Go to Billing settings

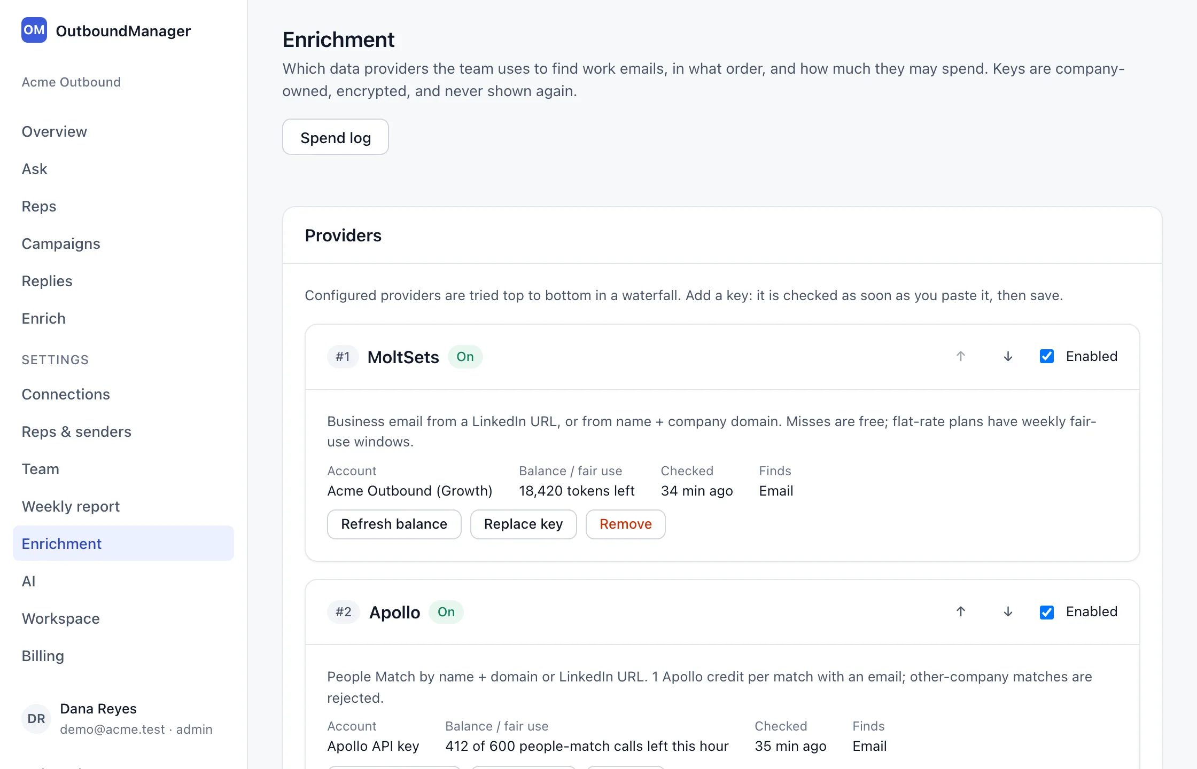pos(123,656)
